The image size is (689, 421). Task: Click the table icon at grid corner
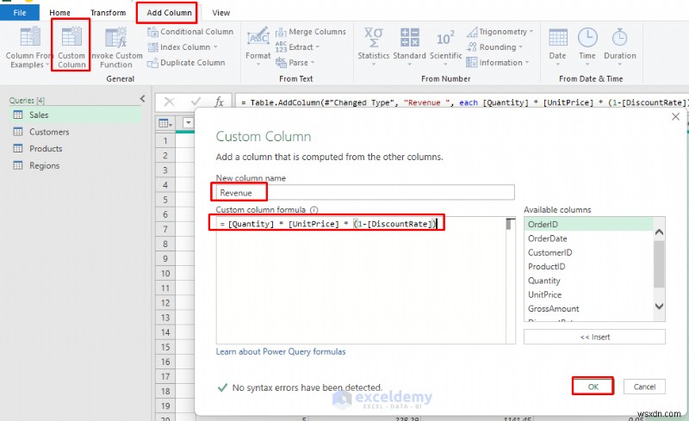tap(165, 123)
